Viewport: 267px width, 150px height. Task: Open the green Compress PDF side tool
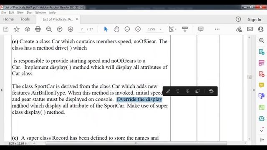[x=262, y=107]
